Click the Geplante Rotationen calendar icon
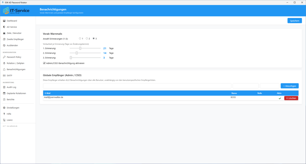The image size is (306, 164). [x=4, y=94]
